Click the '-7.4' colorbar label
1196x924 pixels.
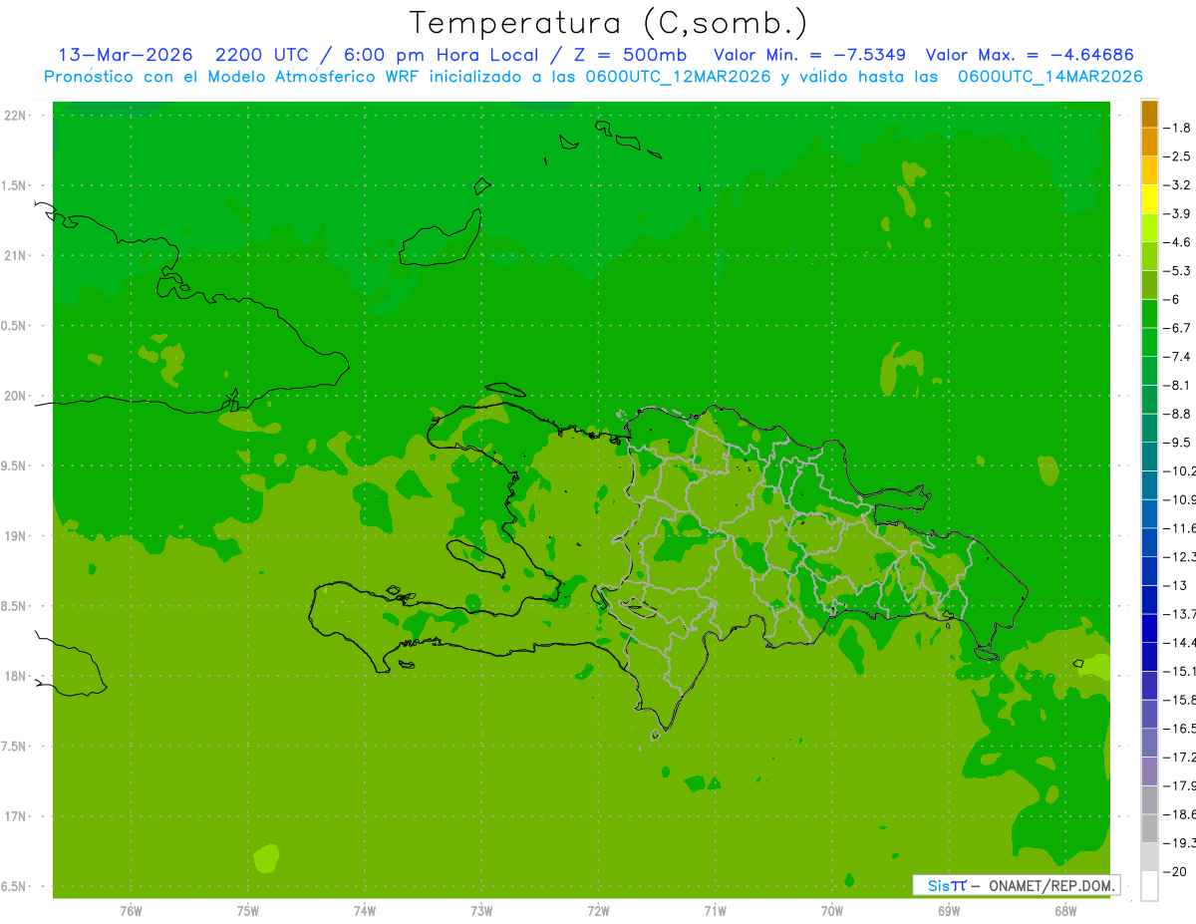(x=1176, y=357)
